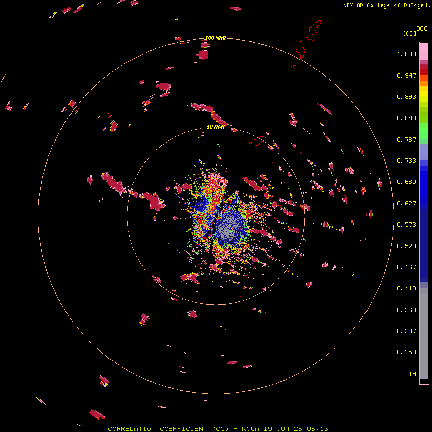Click the DCC label above the color scale
The width and height of the screenshot is (432, 432).
click(x=422, y=29)
